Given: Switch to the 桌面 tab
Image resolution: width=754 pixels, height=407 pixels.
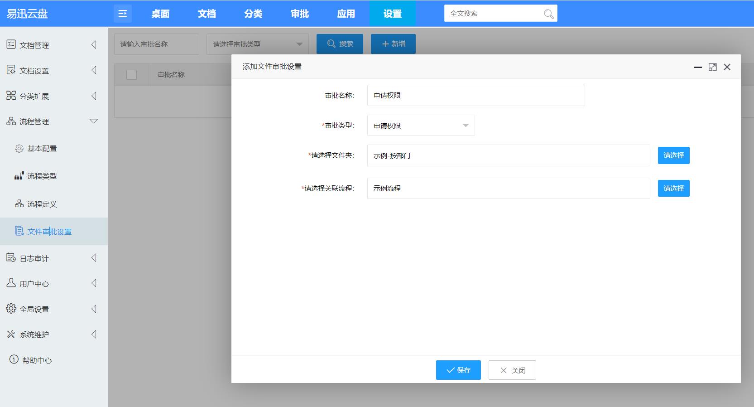Looking at the screenshot, I should [160, 14].
